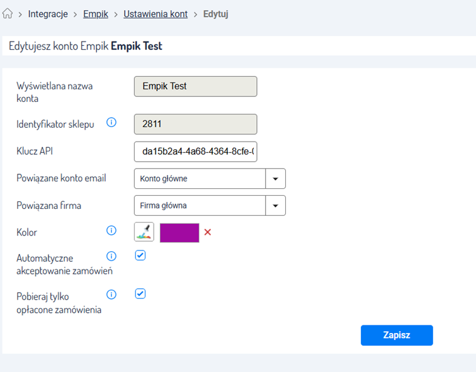The image size is (476, 372).
Task: Click the Wyświetlana nazwa konta field
Action: point(195,87)
